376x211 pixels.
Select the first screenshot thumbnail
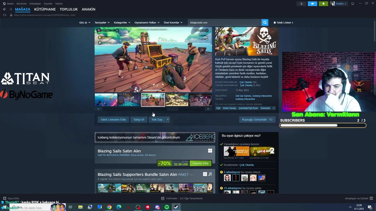(x=106, y=100)
